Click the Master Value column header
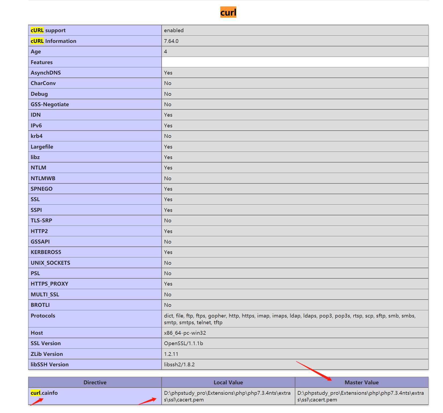 point(362,382)
